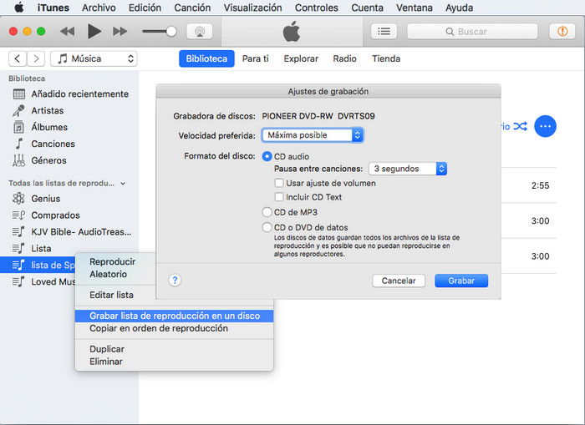Open the AirPlay output button
Screen dimensions: 585x425
coord(200,32)
